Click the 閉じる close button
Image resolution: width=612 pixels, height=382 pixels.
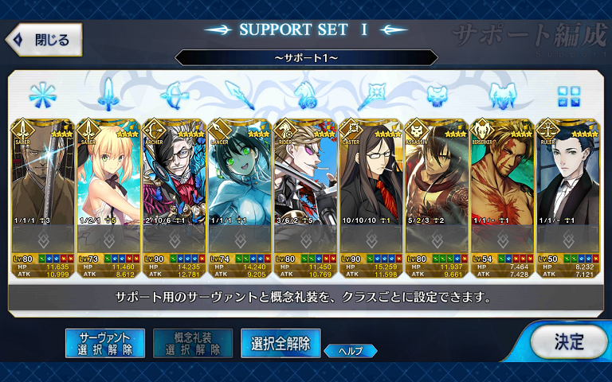coord(44,39)
